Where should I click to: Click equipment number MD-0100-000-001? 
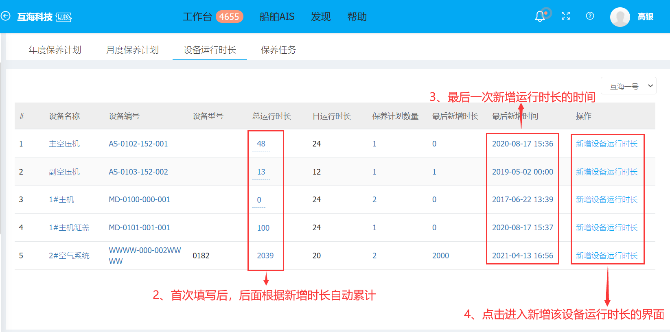click(139, 199)
